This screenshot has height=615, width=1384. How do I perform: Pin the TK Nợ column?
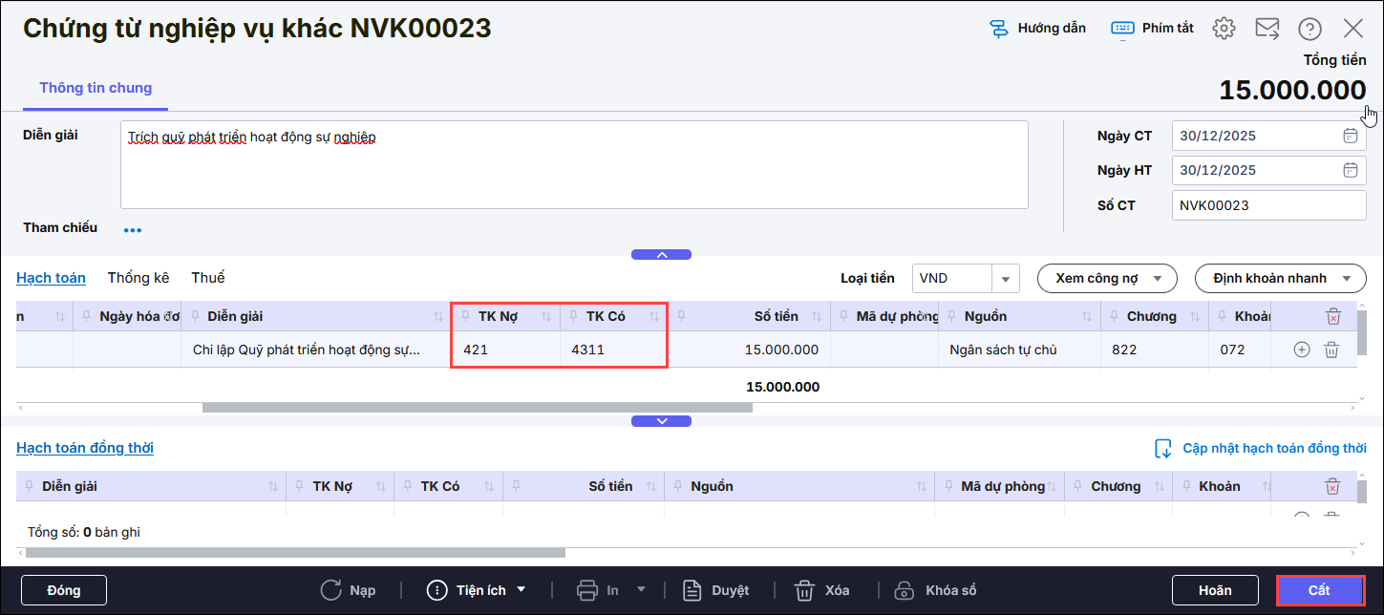point(465,317)
